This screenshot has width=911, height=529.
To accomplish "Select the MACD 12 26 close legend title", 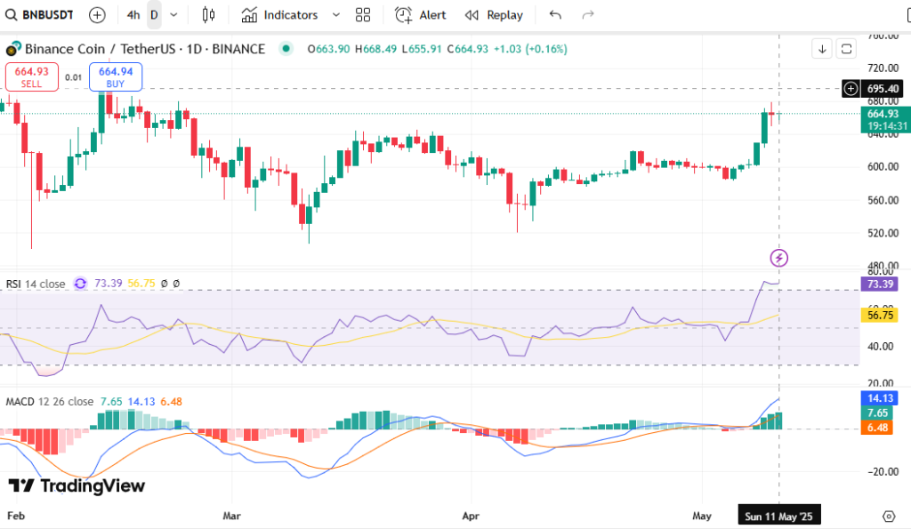I will 50,402.
